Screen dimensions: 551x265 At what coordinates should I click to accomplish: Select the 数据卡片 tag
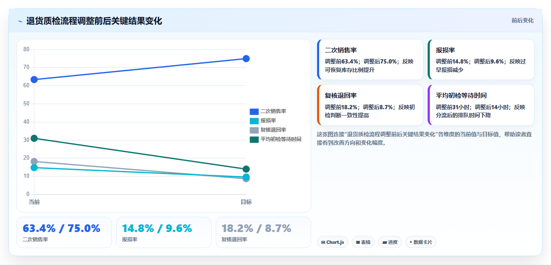click(420, 242)
